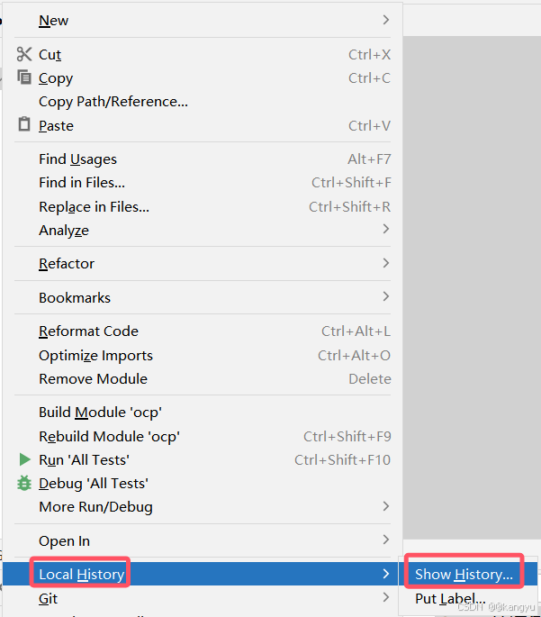The height and width of the screenshot is (617, 541).
Task: Select the Local History entry
Action: pyautogui.click(x=203, y=574)
